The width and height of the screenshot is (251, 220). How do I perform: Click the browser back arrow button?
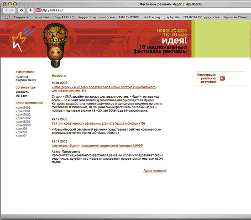pyautogui.click(x=6, y=10)
